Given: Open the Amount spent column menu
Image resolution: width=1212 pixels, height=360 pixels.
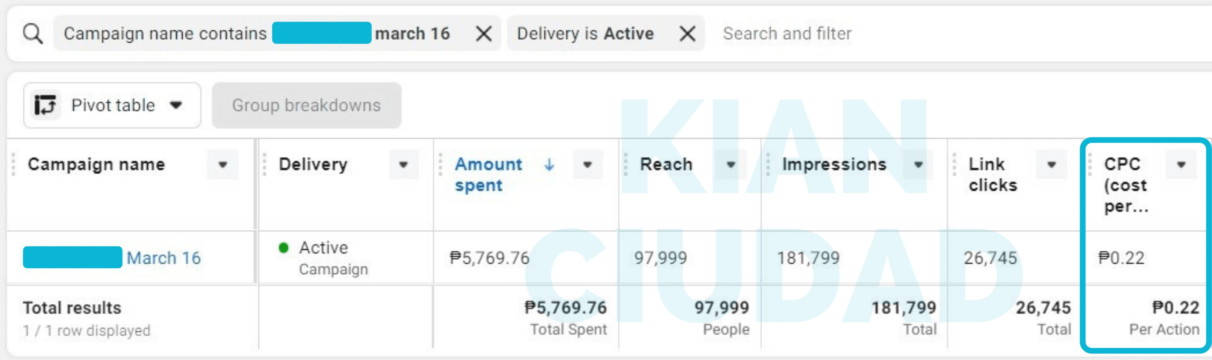Looking at the screenshot, I should pyautogui.click(x=587, y=165).
